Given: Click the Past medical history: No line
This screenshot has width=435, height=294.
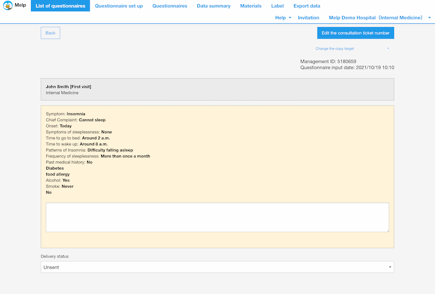Looking at the screenshot, I should point(69,162).
